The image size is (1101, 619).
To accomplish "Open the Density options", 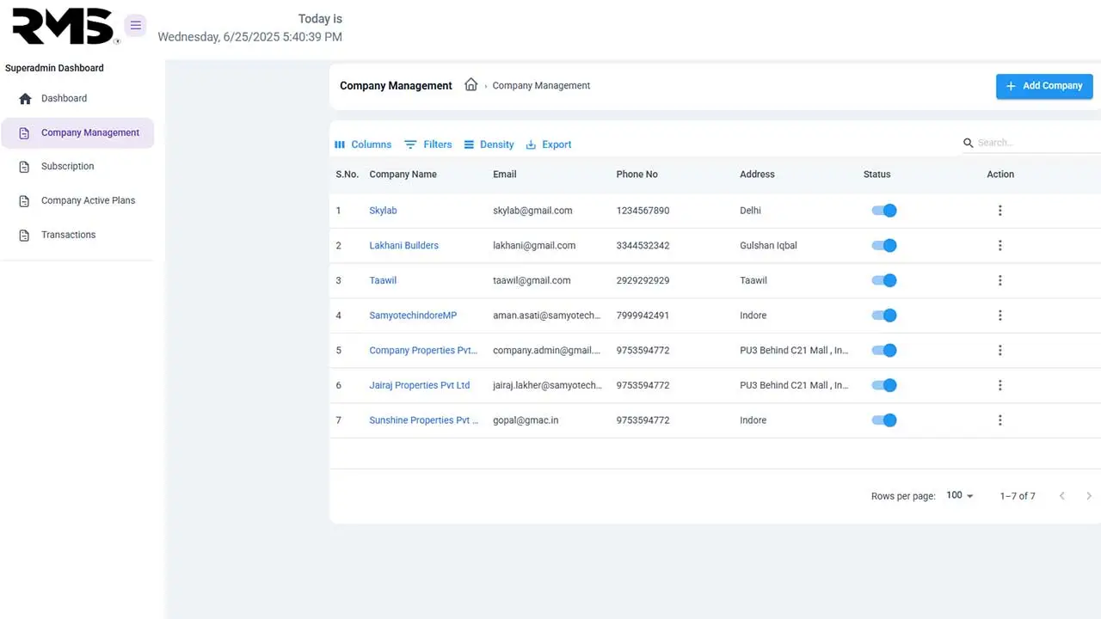I will [489, 144].
